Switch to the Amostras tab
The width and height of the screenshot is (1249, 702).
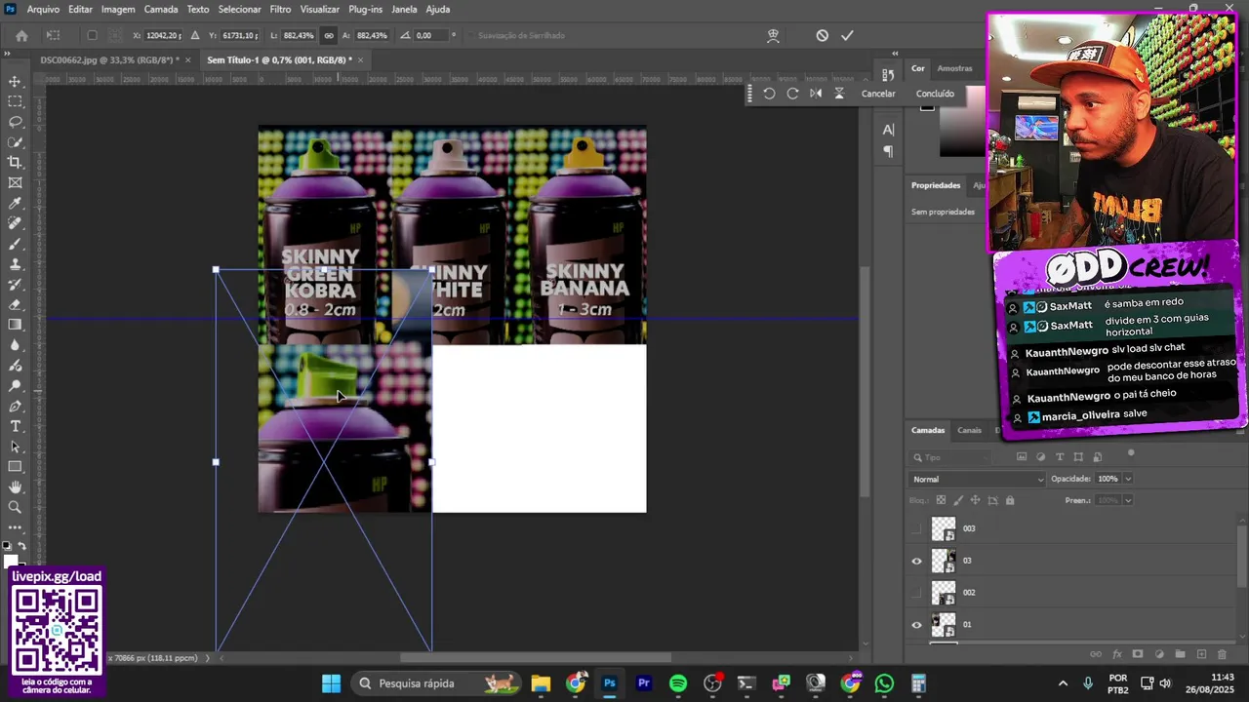click(954, 69)
